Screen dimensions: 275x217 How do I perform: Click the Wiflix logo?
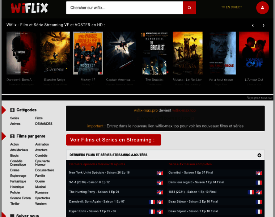coord(29,8)
